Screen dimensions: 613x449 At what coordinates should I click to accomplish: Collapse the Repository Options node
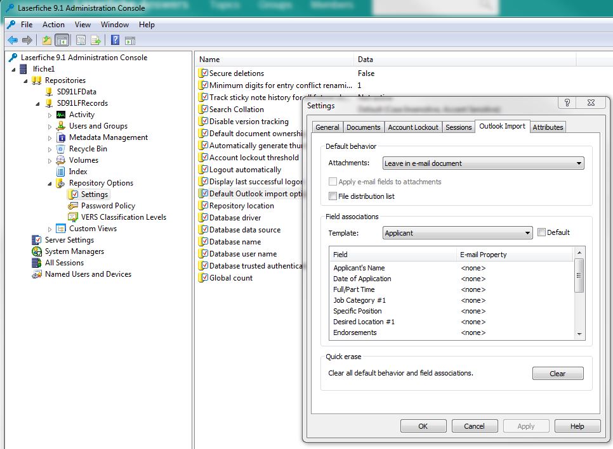pyautogui.click(x=49, y=184)
